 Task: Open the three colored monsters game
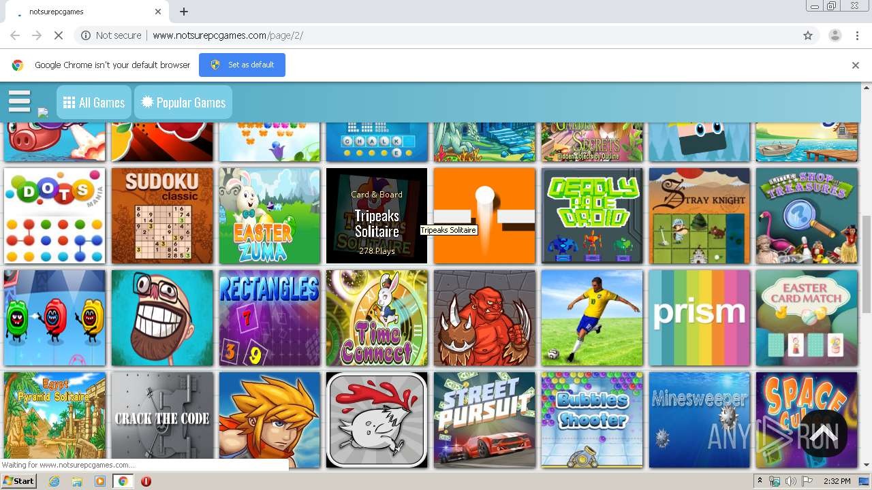(54, 318)
